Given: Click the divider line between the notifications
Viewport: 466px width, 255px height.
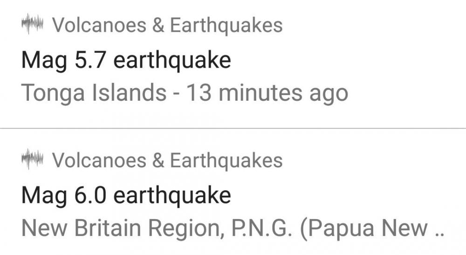Looking at the screenshot, I should [233, 128].
